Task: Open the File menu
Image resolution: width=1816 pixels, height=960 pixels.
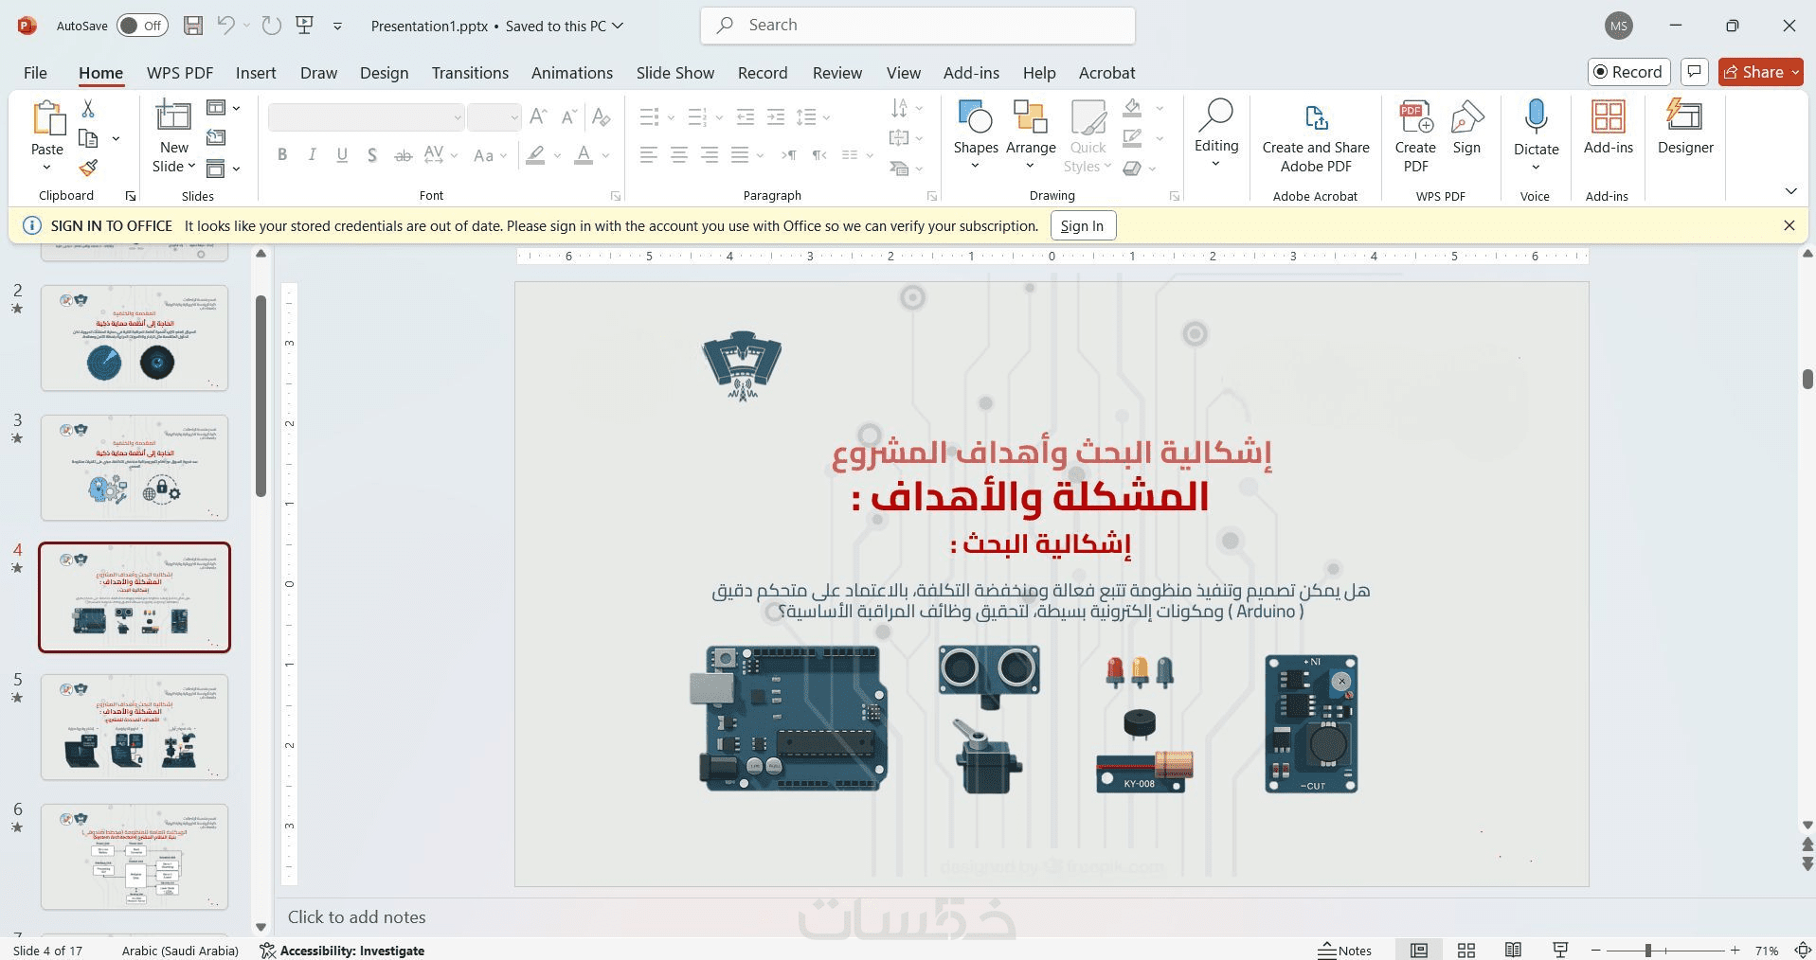Action: click(x=35, y=73)
